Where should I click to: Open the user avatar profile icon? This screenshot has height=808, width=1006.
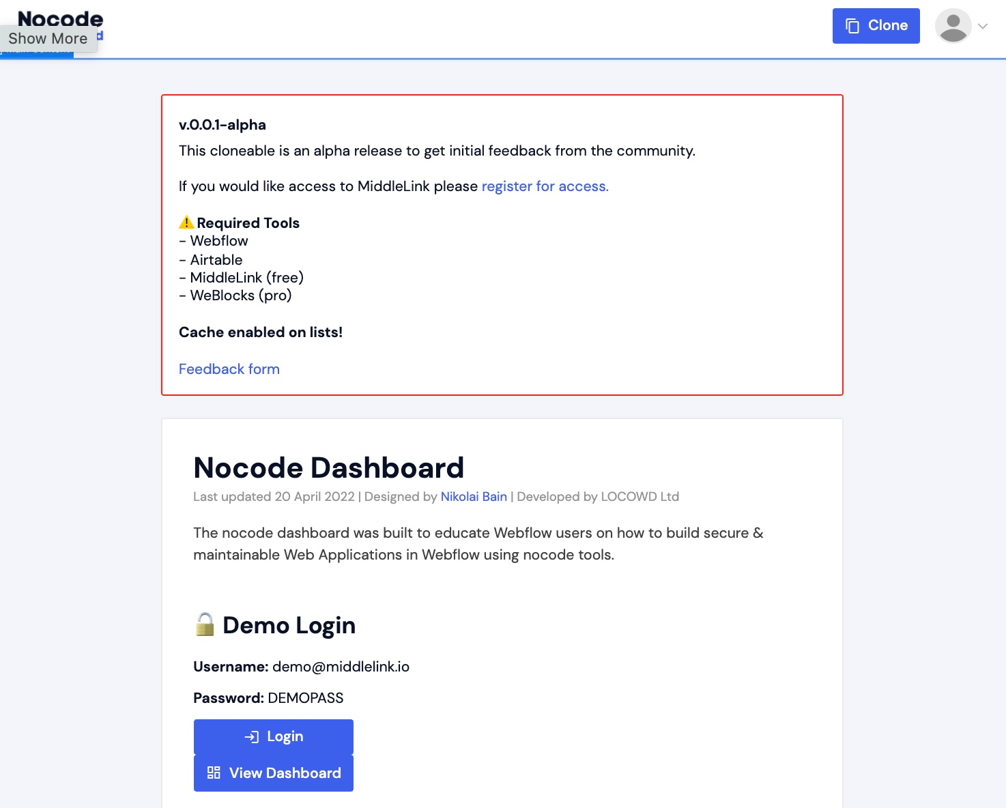pyautogui.click(x=953, y=26)
